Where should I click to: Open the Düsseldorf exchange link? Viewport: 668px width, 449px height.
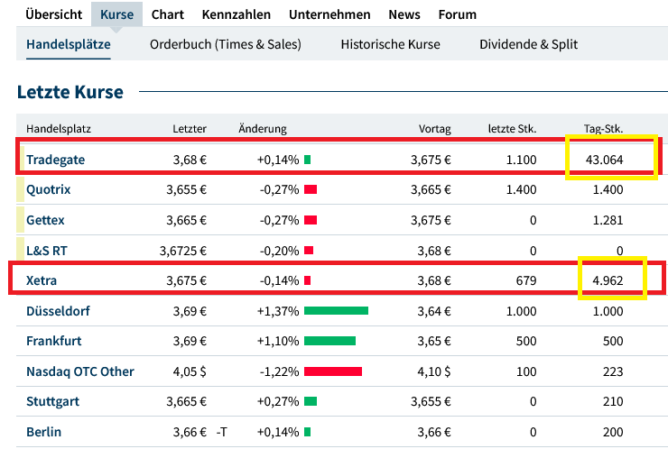58,311
